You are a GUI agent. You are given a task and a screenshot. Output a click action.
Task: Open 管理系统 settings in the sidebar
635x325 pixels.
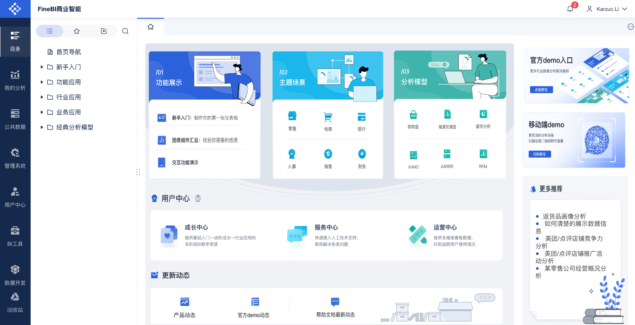15,159
